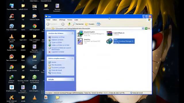Screen dimensions: 184x103
Task: Select the Athan desktop shortcut
Action: pyautogui.click(x=34, y=7)
